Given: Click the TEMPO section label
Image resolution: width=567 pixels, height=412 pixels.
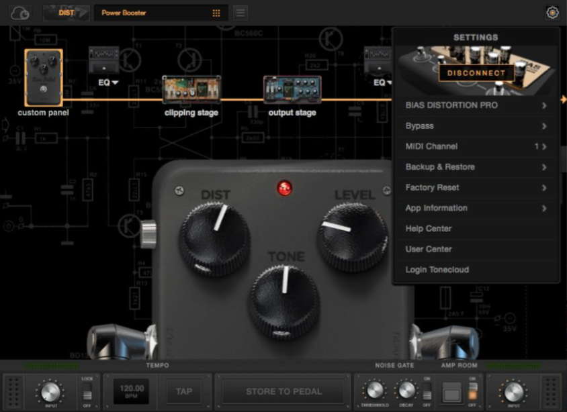Looking at the screenshot, I should (158, 366).
